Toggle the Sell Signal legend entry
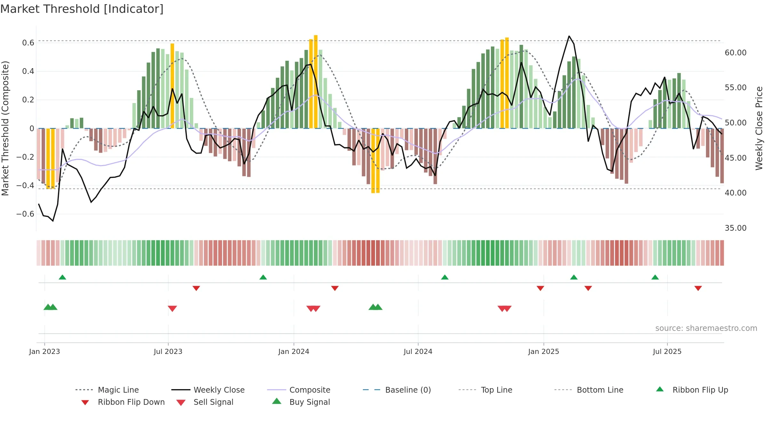Image resolution: width=768 pixels, height=432 pixels. tap(205, 402)
